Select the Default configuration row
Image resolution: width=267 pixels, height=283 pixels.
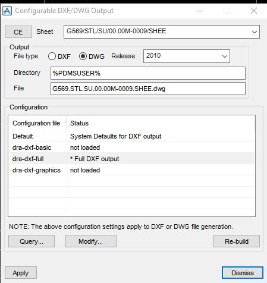pos(131,136)
